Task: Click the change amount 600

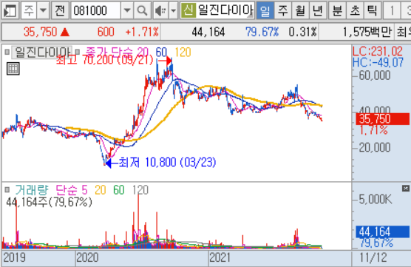Action: (106, 32)
